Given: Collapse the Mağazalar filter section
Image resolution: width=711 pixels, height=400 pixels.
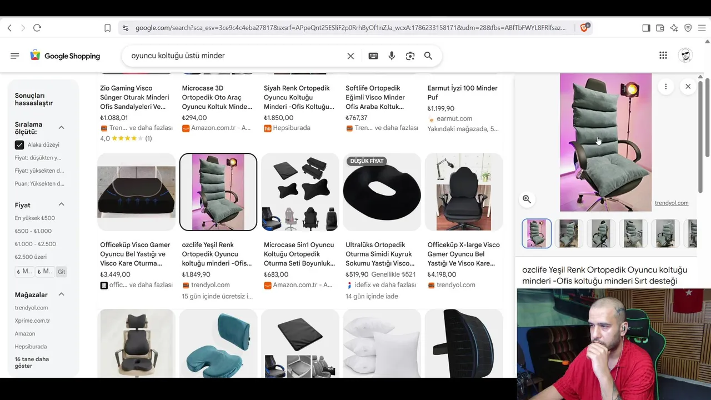Looking at the screenshot, I should click(61, 294).
